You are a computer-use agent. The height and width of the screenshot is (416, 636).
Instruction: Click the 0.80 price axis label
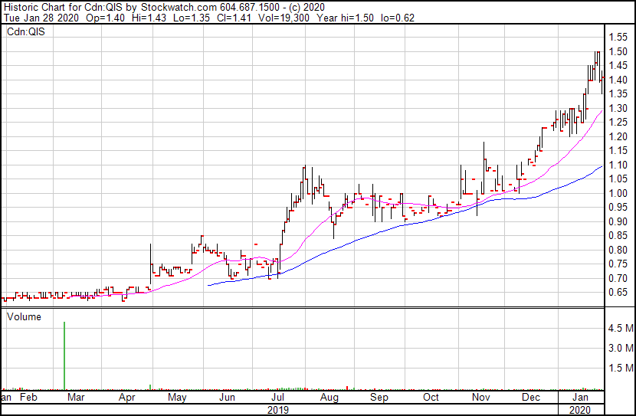618,251
